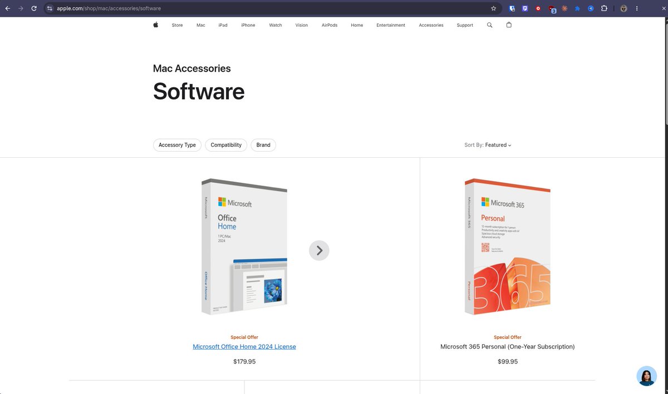Bookmark this page with the star icon

tap(493, 8)
